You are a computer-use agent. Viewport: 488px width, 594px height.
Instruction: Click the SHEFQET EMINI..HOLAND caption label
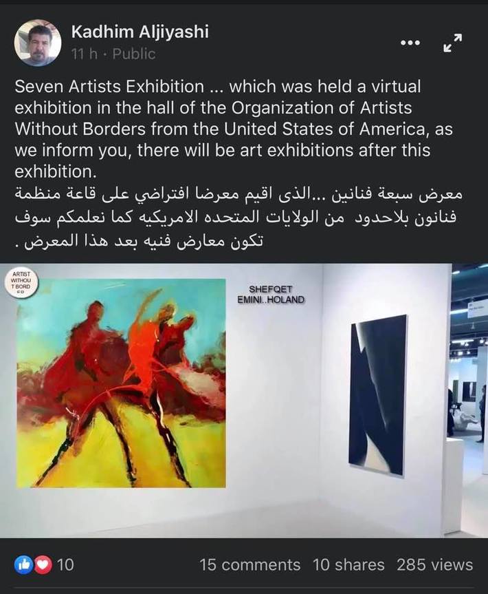[271, 295]
